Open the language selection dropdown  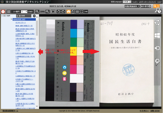tap(127, 2)
